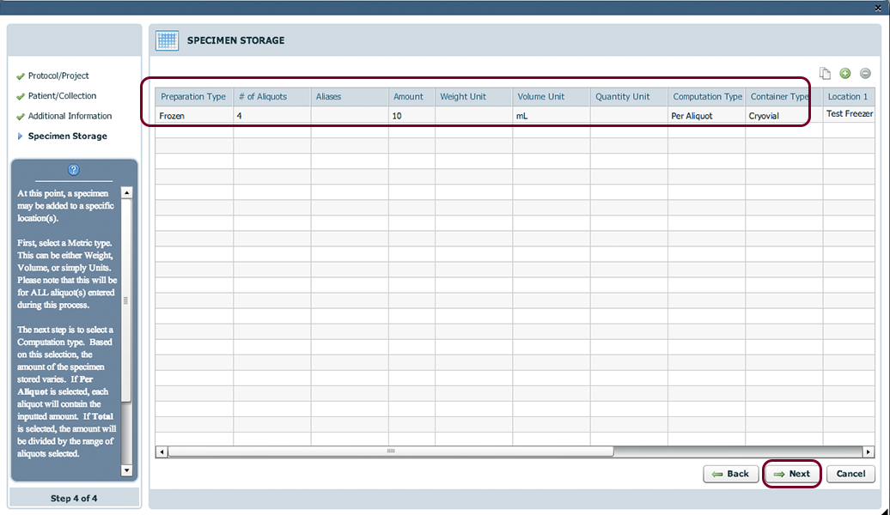The image size is (890, 515).
Task: Click the help panel vertical scrollbar thumb
Action: (x=126, y=300)
